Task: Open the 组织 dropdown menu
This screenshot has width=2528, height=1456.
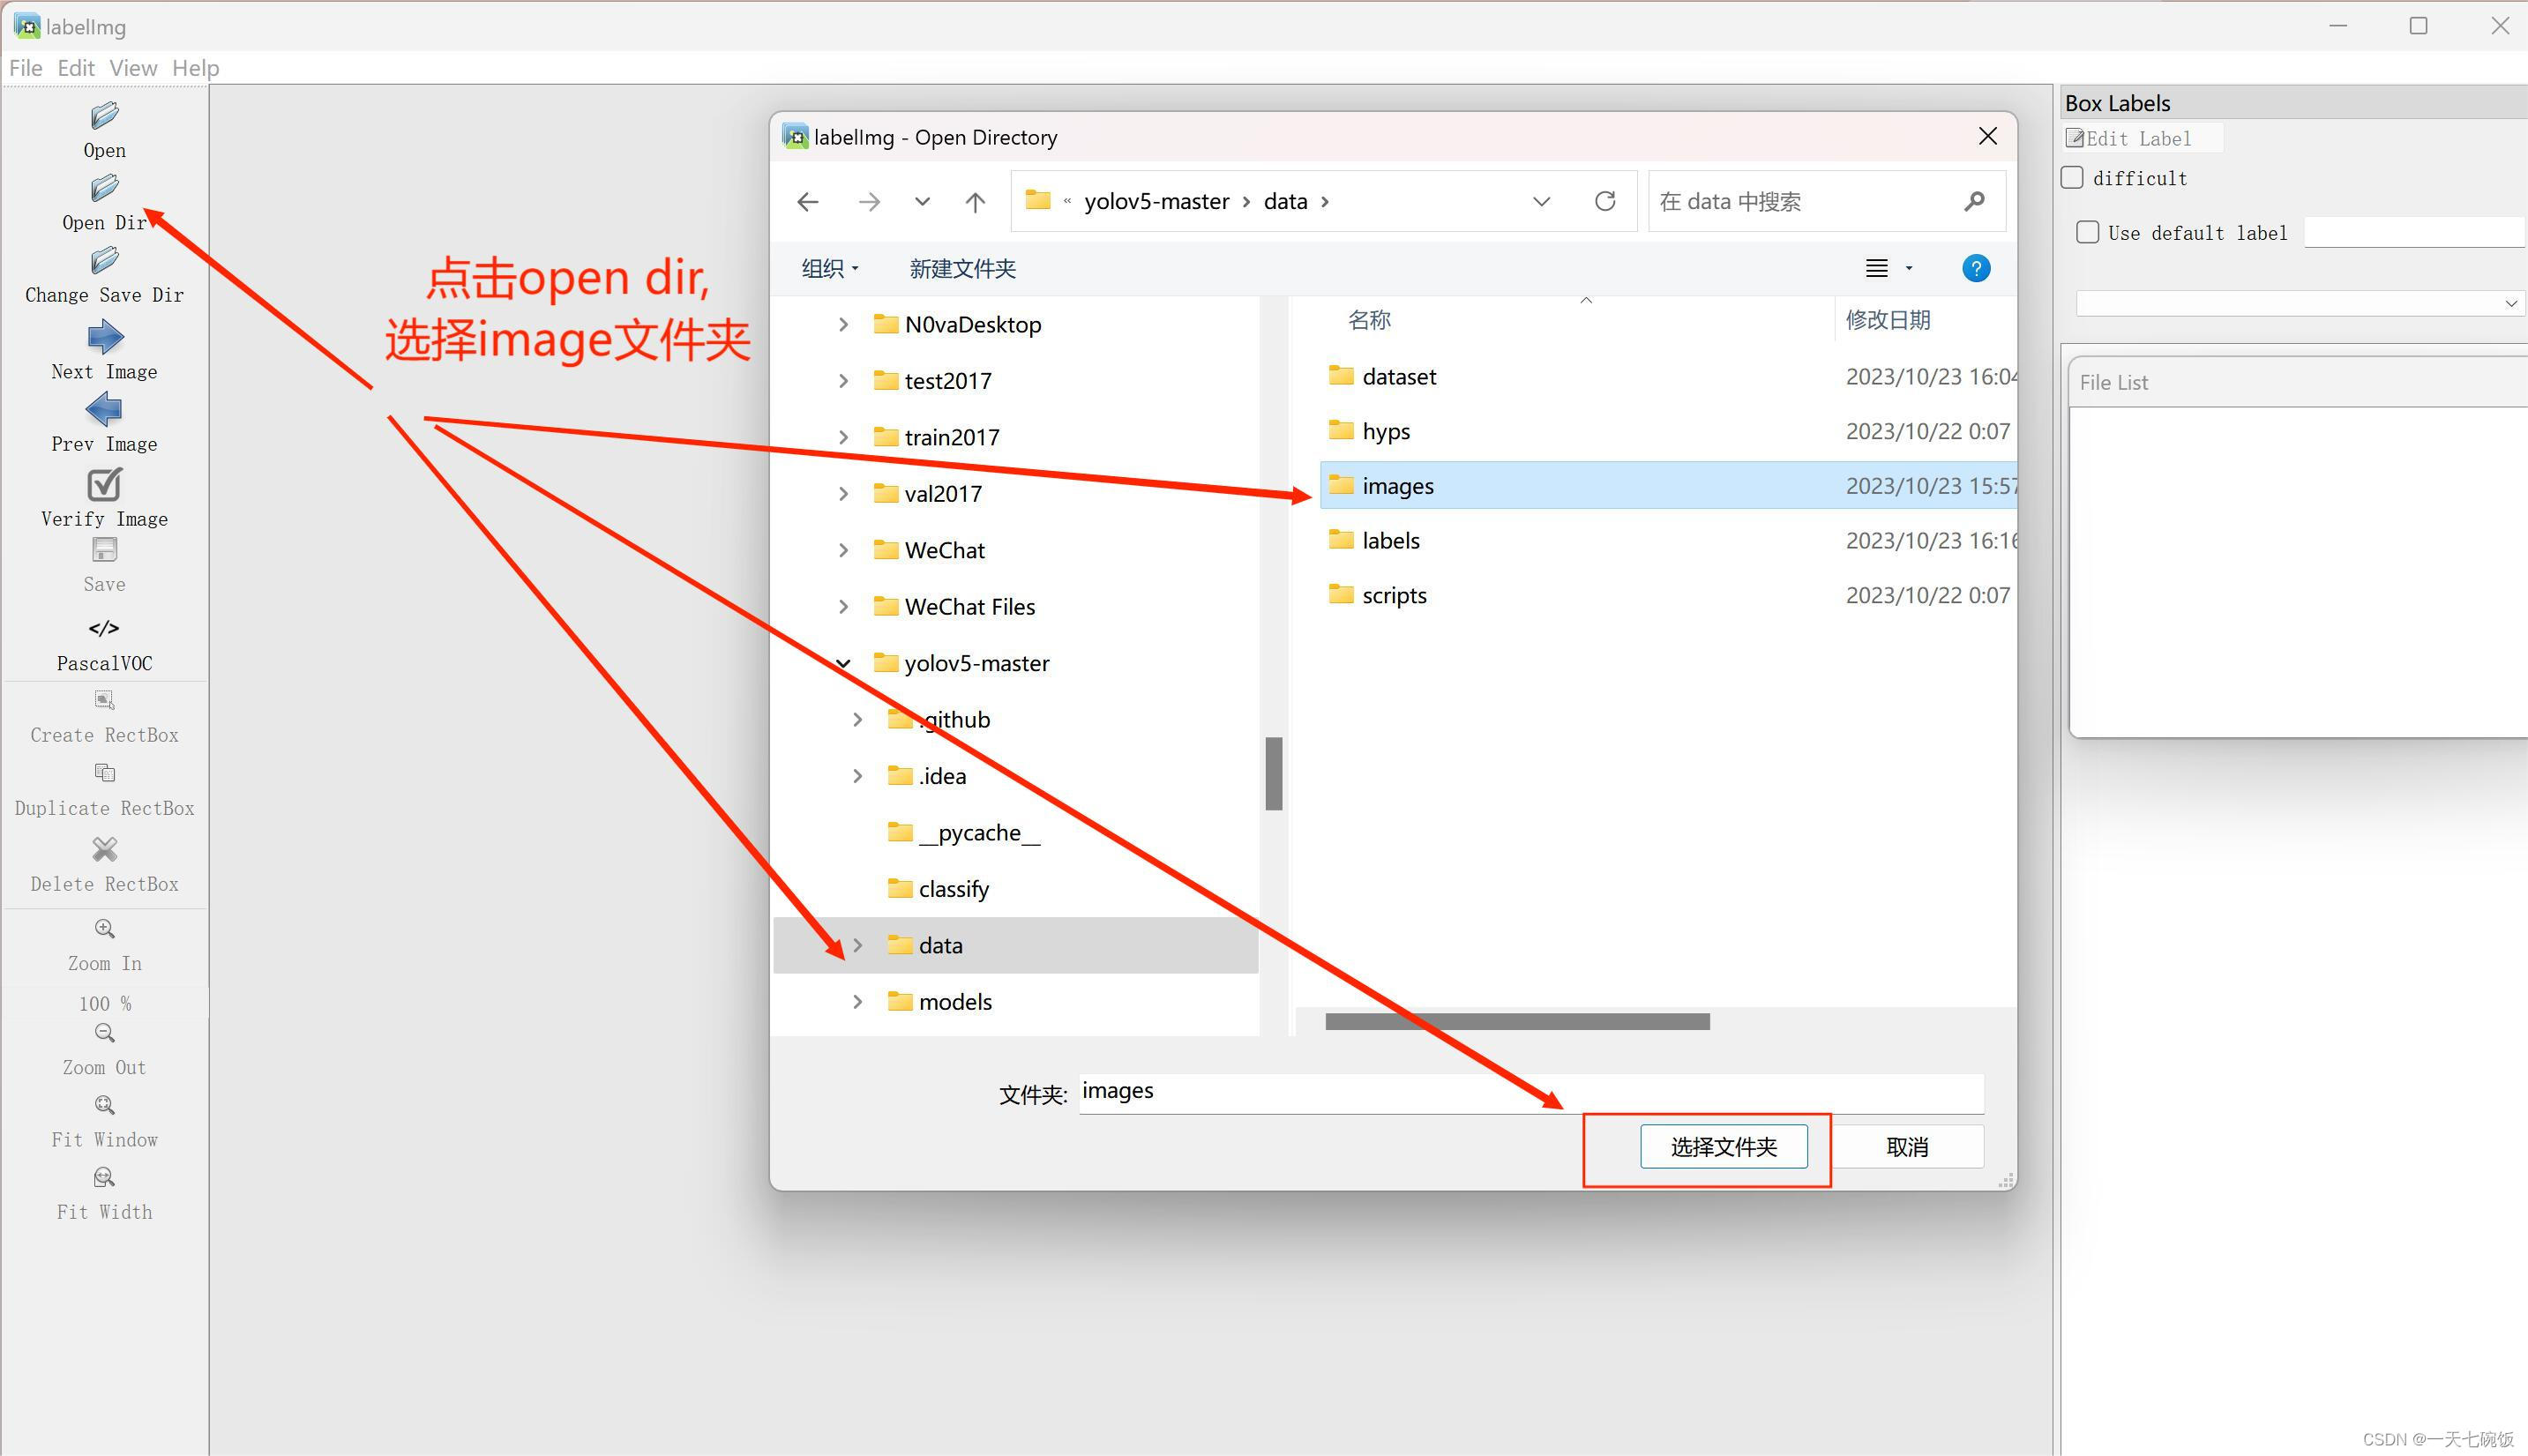Action: coord(830,268)
